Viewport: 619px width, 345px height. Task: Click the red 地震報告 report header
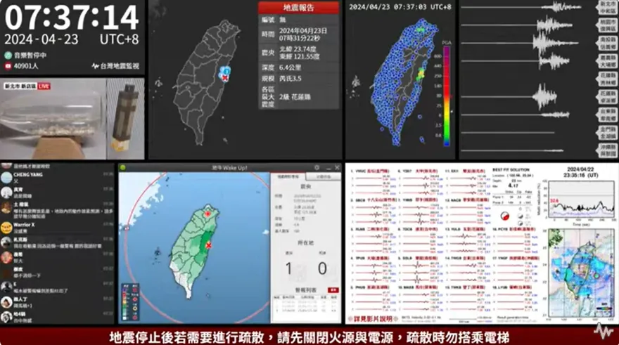[x=299, y=8]
